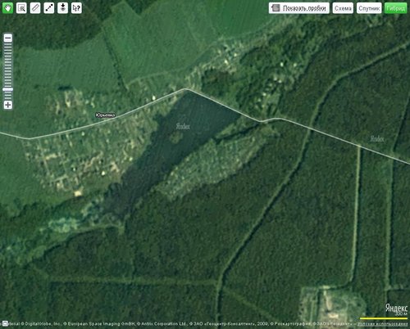Switch map view to Схема

click(343, 8)
